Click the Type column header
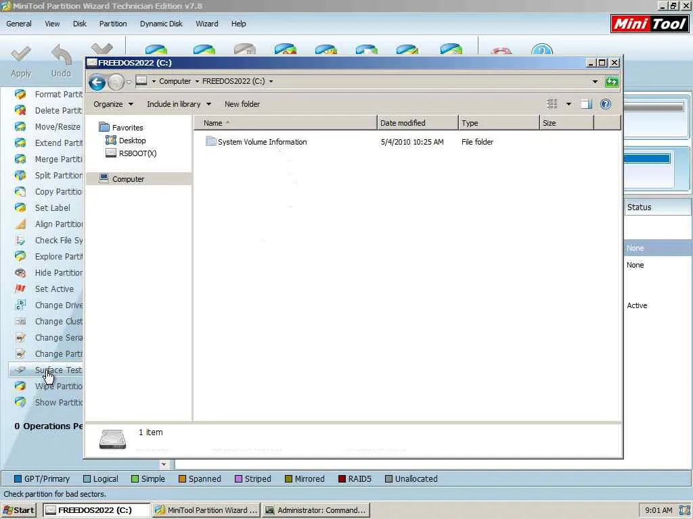Viewport: 693px width, 519px height. (x=499, y=123)
